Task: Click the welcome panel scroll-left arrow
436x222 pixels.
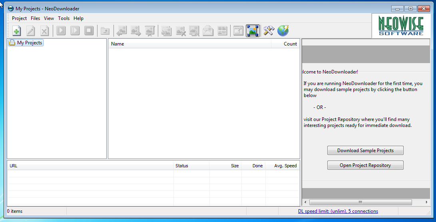Action: point(305,202)
